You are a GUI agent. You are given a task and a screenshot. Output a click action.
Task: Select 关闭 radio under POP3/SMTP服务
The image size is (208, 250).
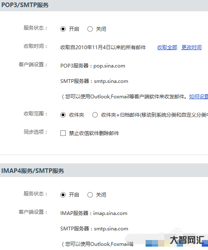(90, 29)
